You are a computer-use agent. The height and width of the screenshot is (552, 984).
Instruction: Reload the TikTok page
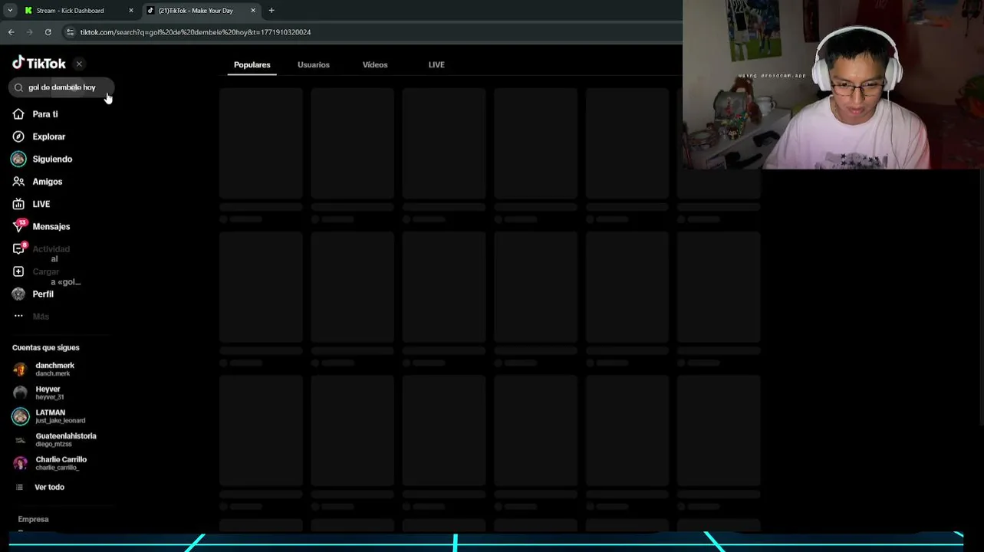(x=48, y=32)
